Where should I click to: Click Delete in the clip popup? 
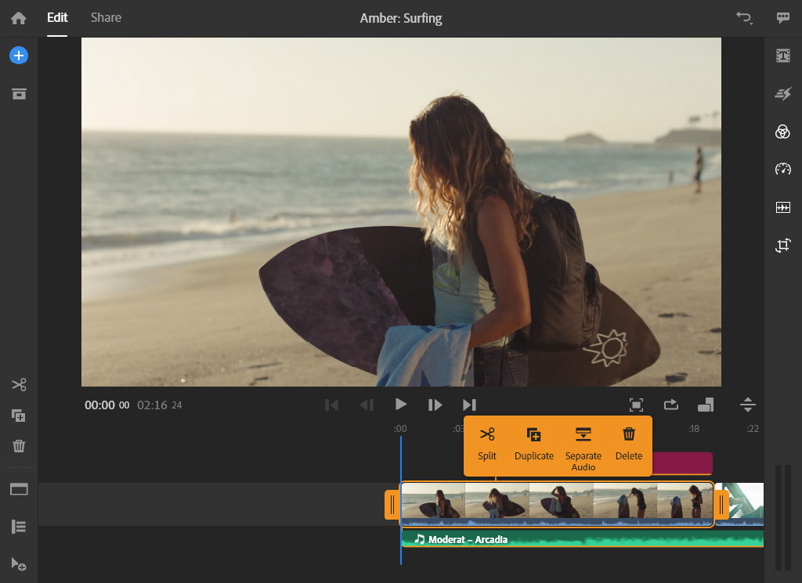[629, 444]
